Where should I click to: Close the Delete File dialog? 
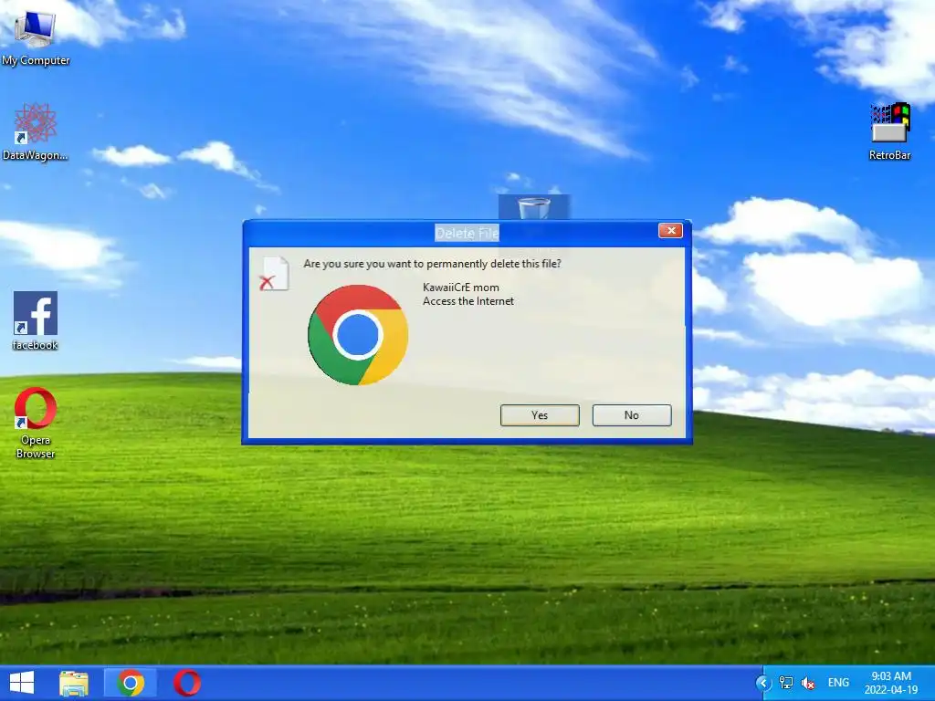point(671,231)
